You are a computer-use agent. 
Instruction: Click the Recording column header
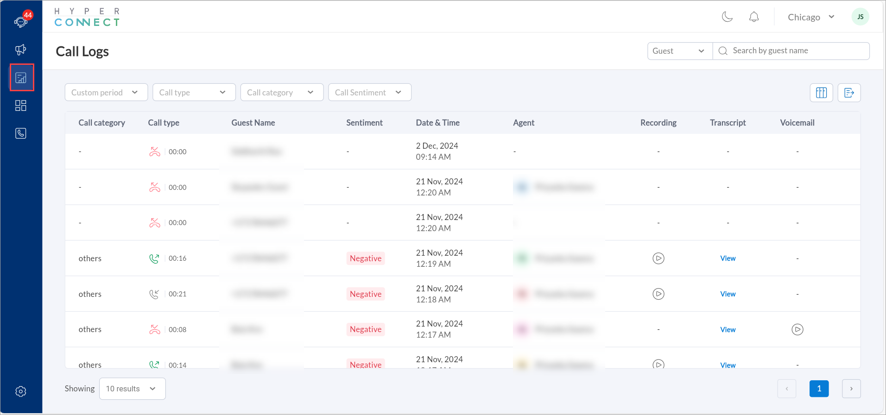(x=658, y=123)
